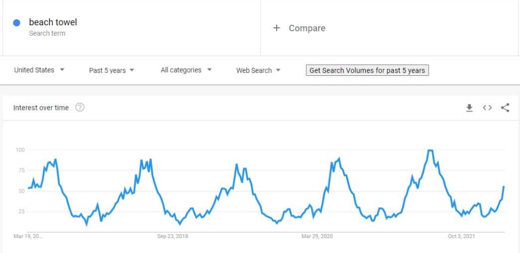
Task: Click the blue dot next to beach towel
Action: [x=17, y=23]
